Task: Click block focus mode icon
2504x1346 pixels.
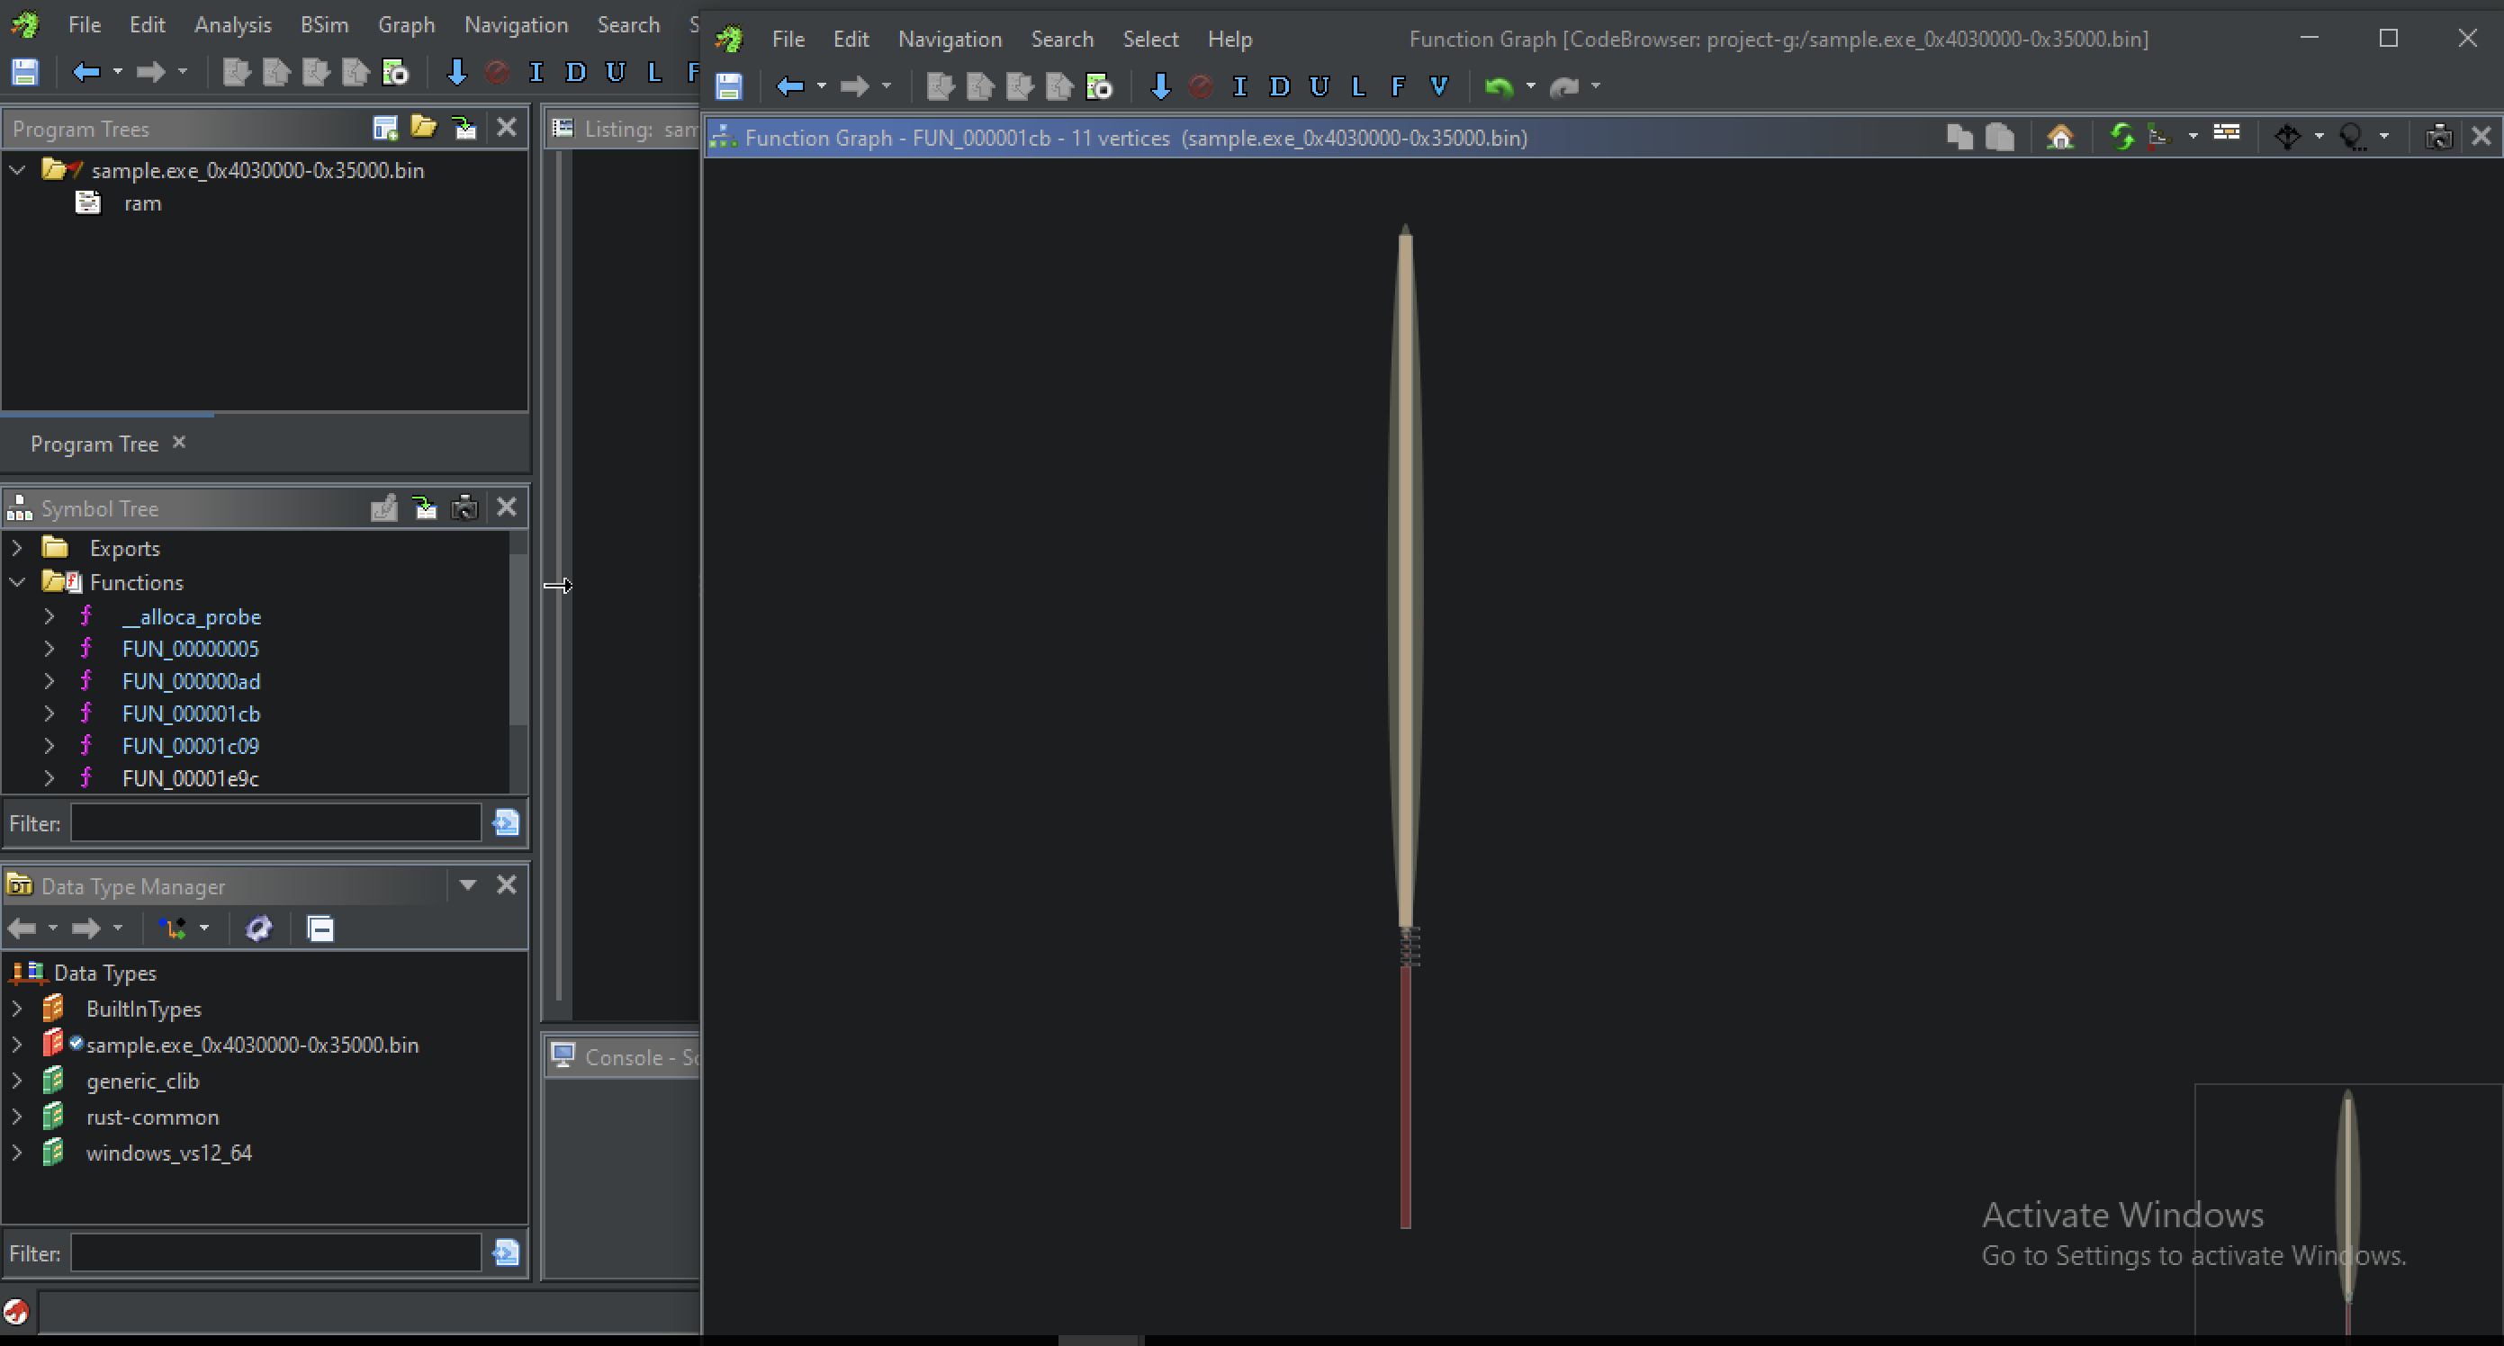Action: (2353, 137)
